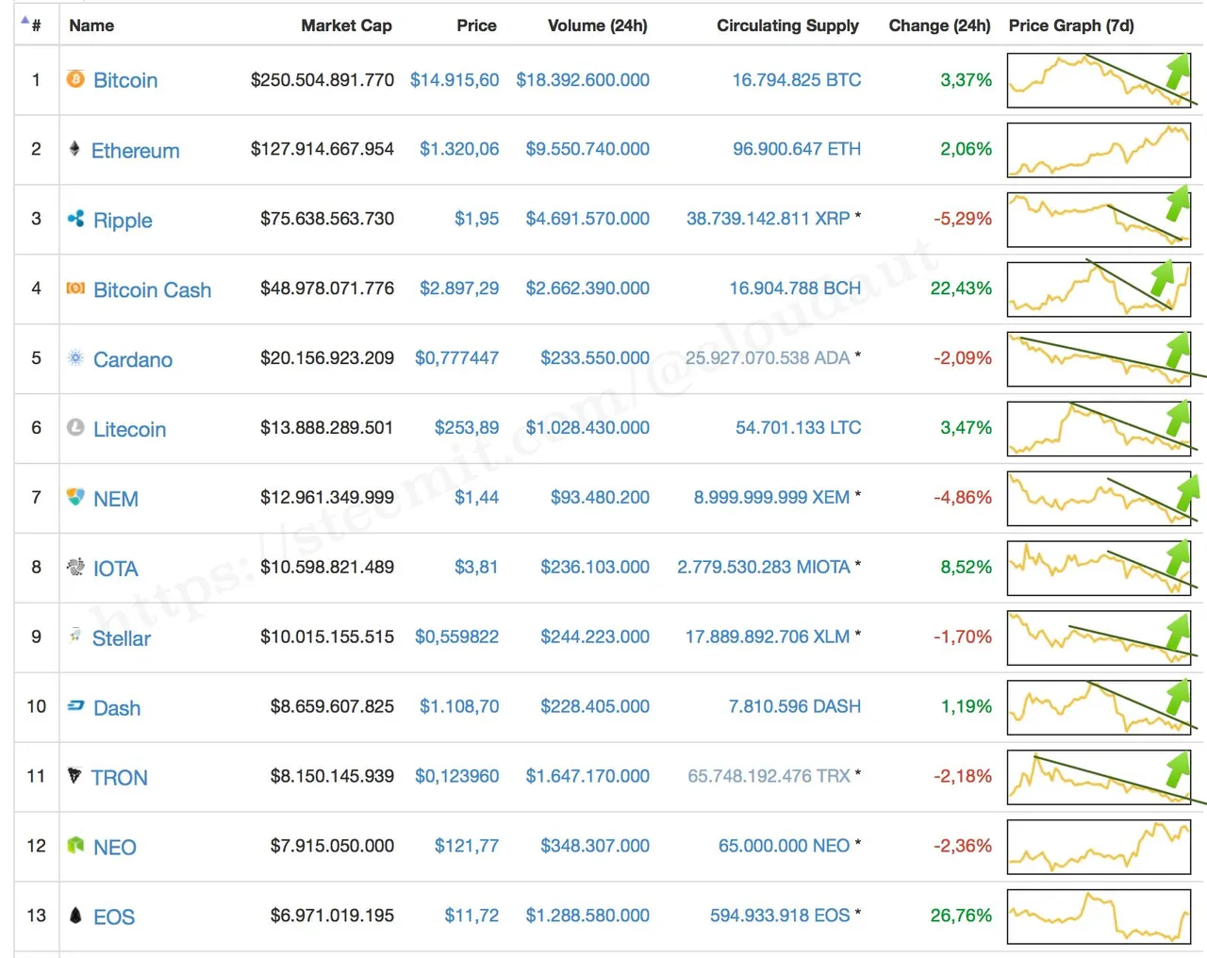The image size is (1207, 958).
Task: Click the Price Graph (7d) column header
Action: pos(1071,25)
